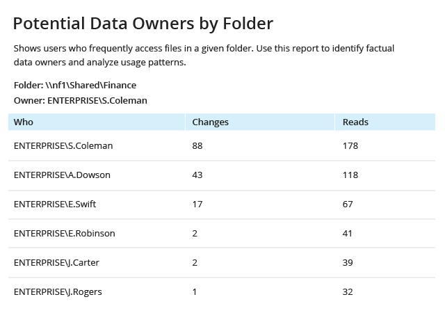Select the ENTERPRISE\S.Coleman row entry
Viewport: 445px width, 313px height.
coord(63,145)
